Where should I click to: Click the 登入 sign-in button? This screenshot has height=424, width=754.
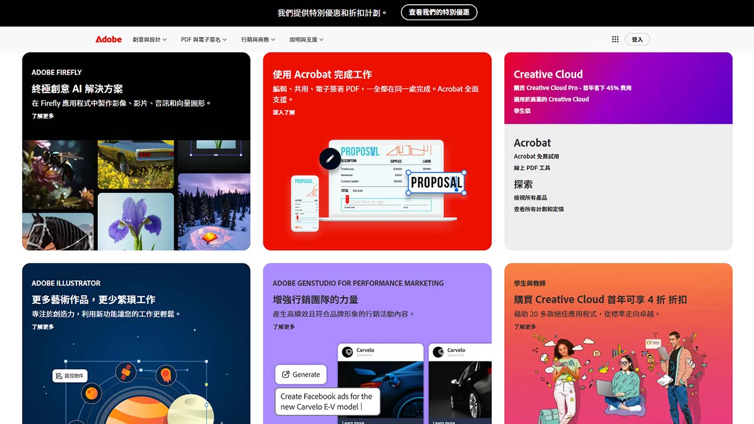click(637, 39)
